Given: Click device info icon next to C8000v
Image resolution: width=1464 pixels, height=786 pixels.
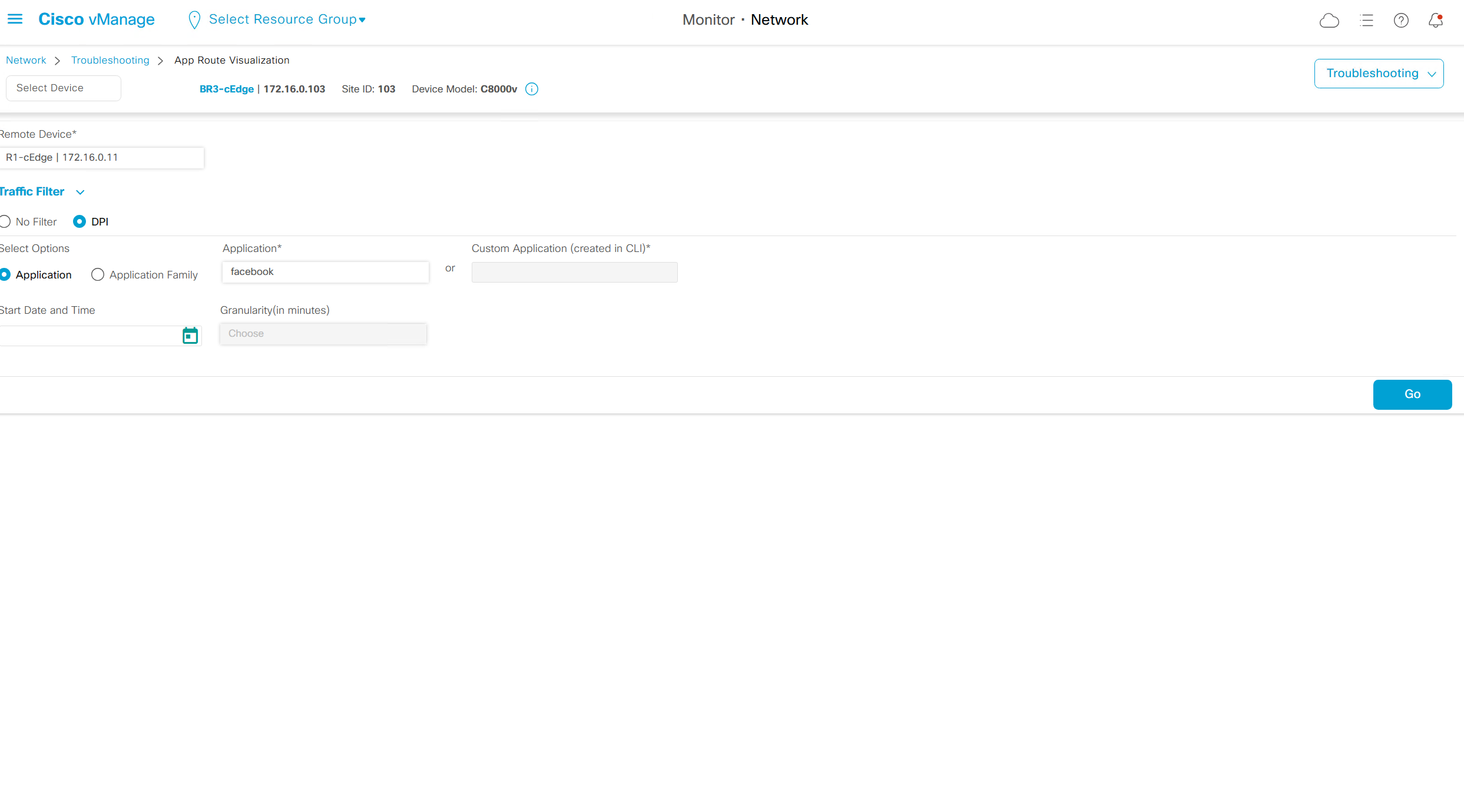Looking at the screenshot, I should 532,89.
